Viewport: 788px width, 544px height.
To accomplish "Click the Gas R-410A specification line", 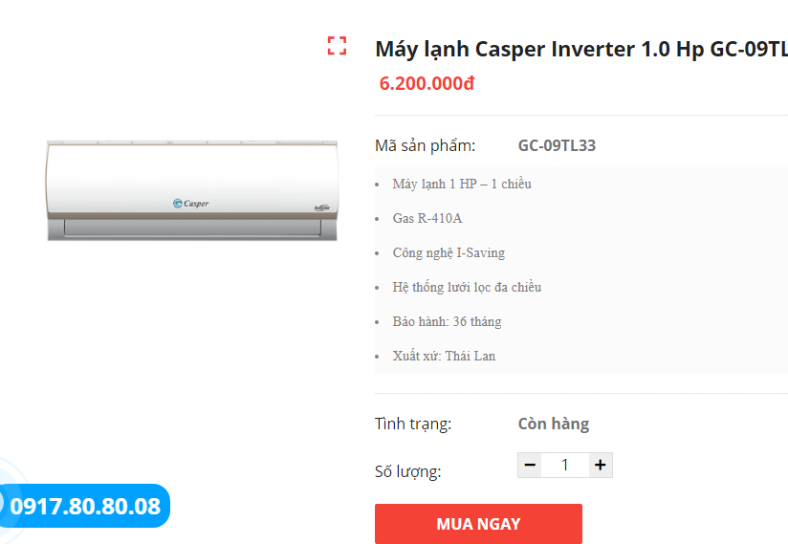I will pos(427,218).
